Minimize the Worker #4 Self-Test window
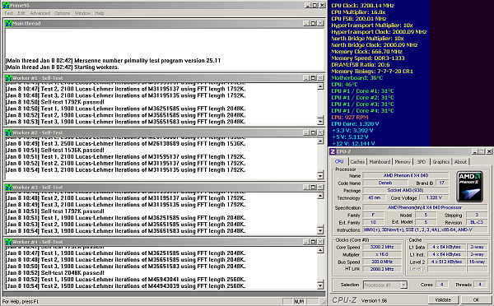Screen dimensions: 494x306 click(306, 242)
